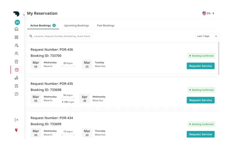The image size is (231, 147).
Task: Open the help chat question icon
Action: (17, 94)
